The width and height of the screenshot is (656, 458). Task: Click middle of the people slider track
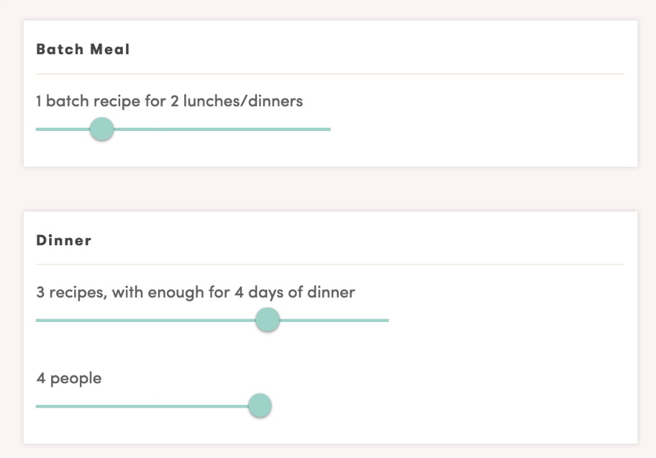[144, 406]
